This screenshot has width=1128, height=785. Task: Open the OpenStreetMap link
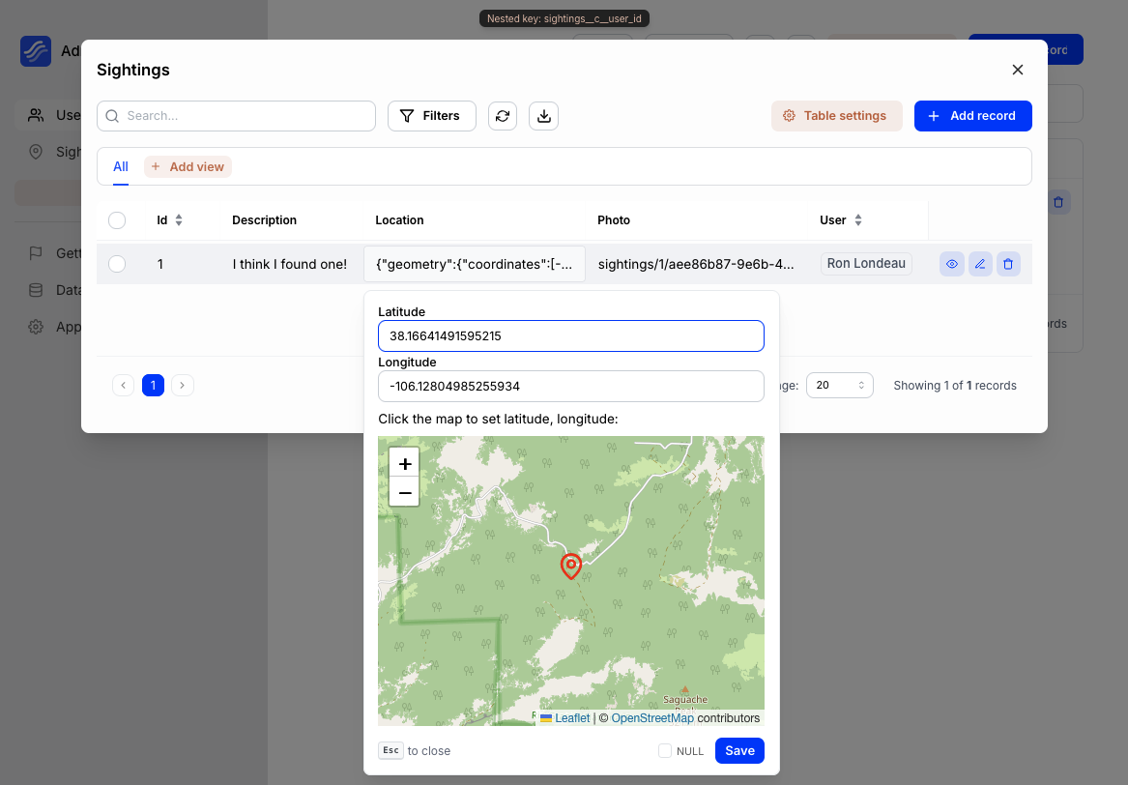[x=652, y=717]
